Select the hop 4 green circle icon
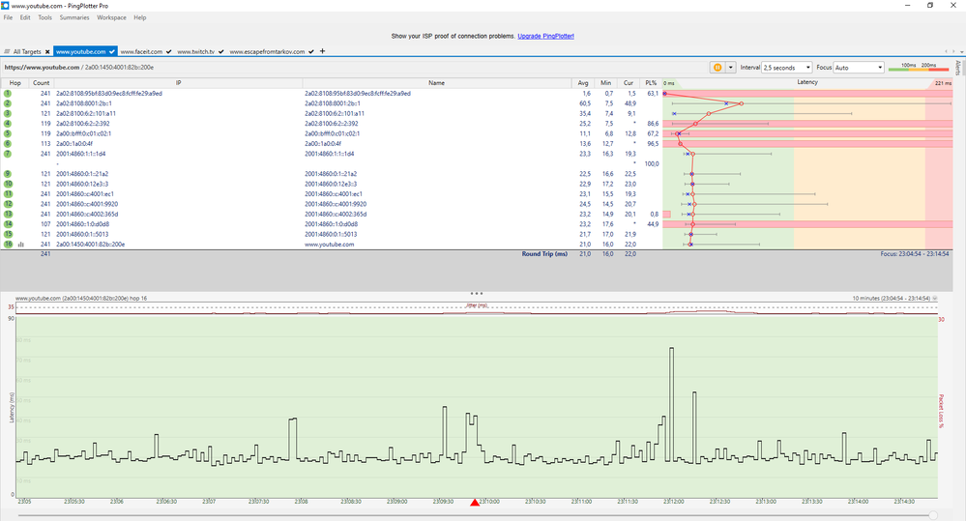The image size is (966, 521). [8, 124]
